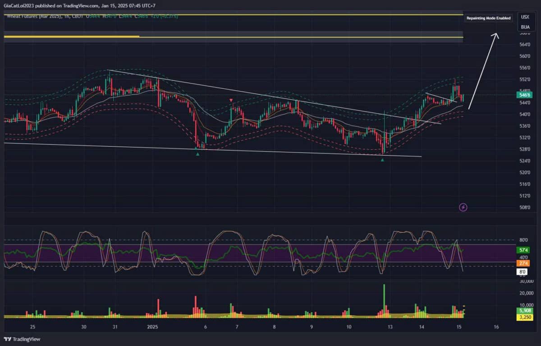The height and width of the screenshot is (346, 541).
Task: Click the purple lightning bolt icon
Action: pos(463,207)
